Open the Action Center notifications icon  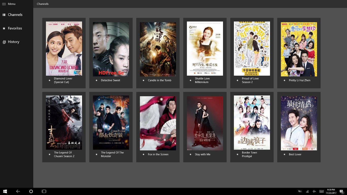point(342,192)
